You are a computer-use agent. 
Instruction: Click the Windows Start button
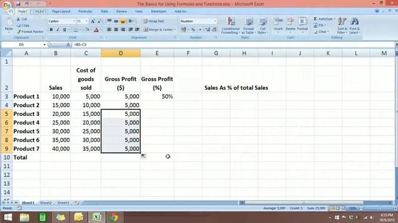[x=8, y=217]
